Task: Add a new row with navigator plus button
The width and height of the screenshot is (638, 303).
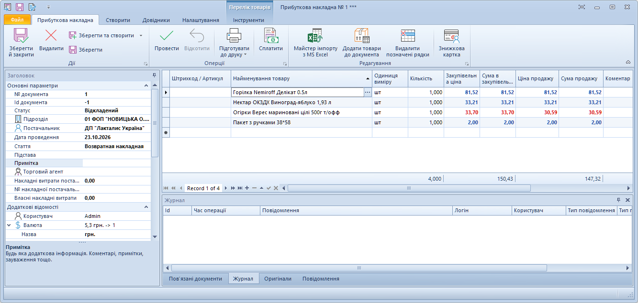Action: 247,188
